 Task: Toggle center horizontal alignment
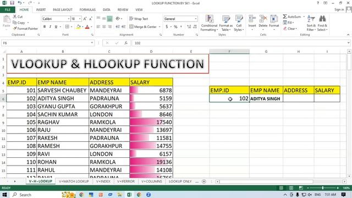104,27
